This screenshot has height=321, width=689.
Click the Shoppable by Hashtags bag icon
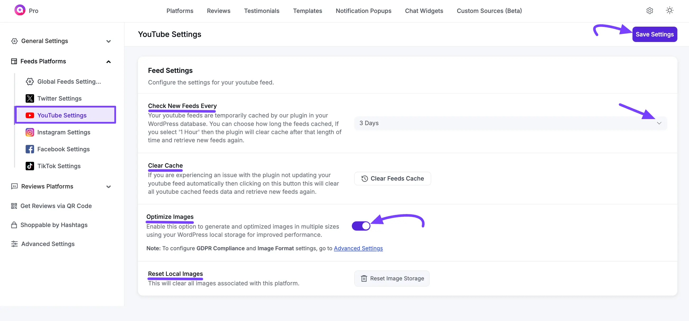click(14, 225)
